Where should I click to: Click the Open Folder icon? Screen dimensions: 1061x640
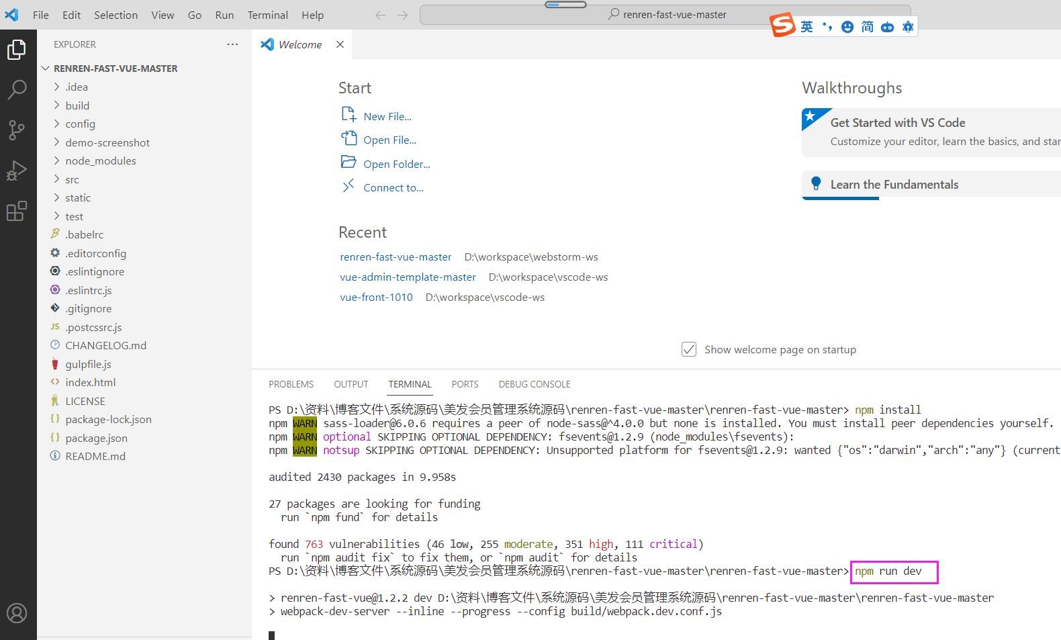pos(349,162)
